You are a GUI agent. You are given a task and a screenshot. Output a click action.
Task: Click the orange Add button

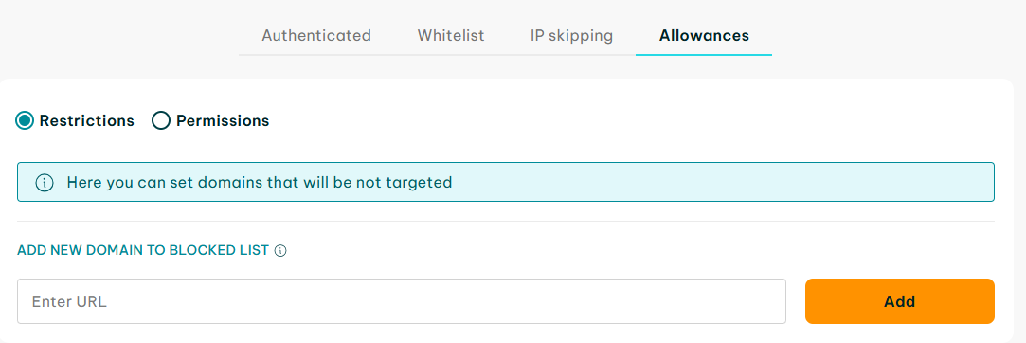[900, 301]
